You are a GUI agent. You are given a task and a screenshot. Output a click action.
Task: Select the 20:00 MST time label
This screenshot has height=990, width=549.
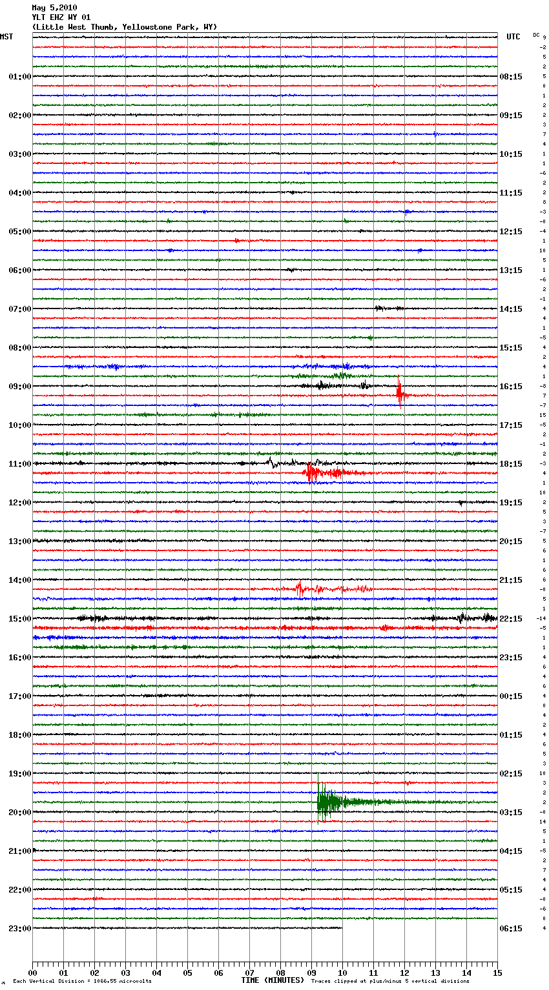click(20, 813)
